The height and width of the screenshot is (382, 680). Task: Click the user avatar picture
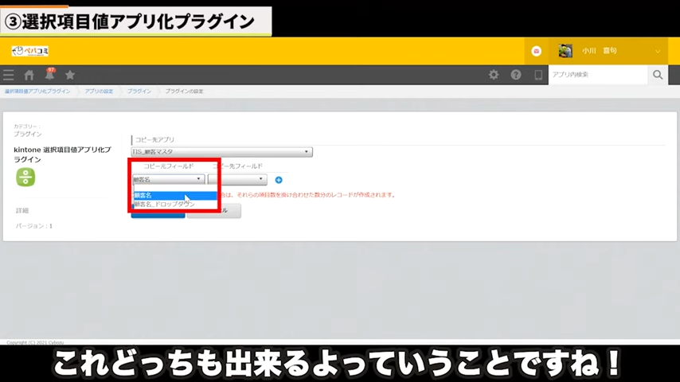(x=565, y=51)
